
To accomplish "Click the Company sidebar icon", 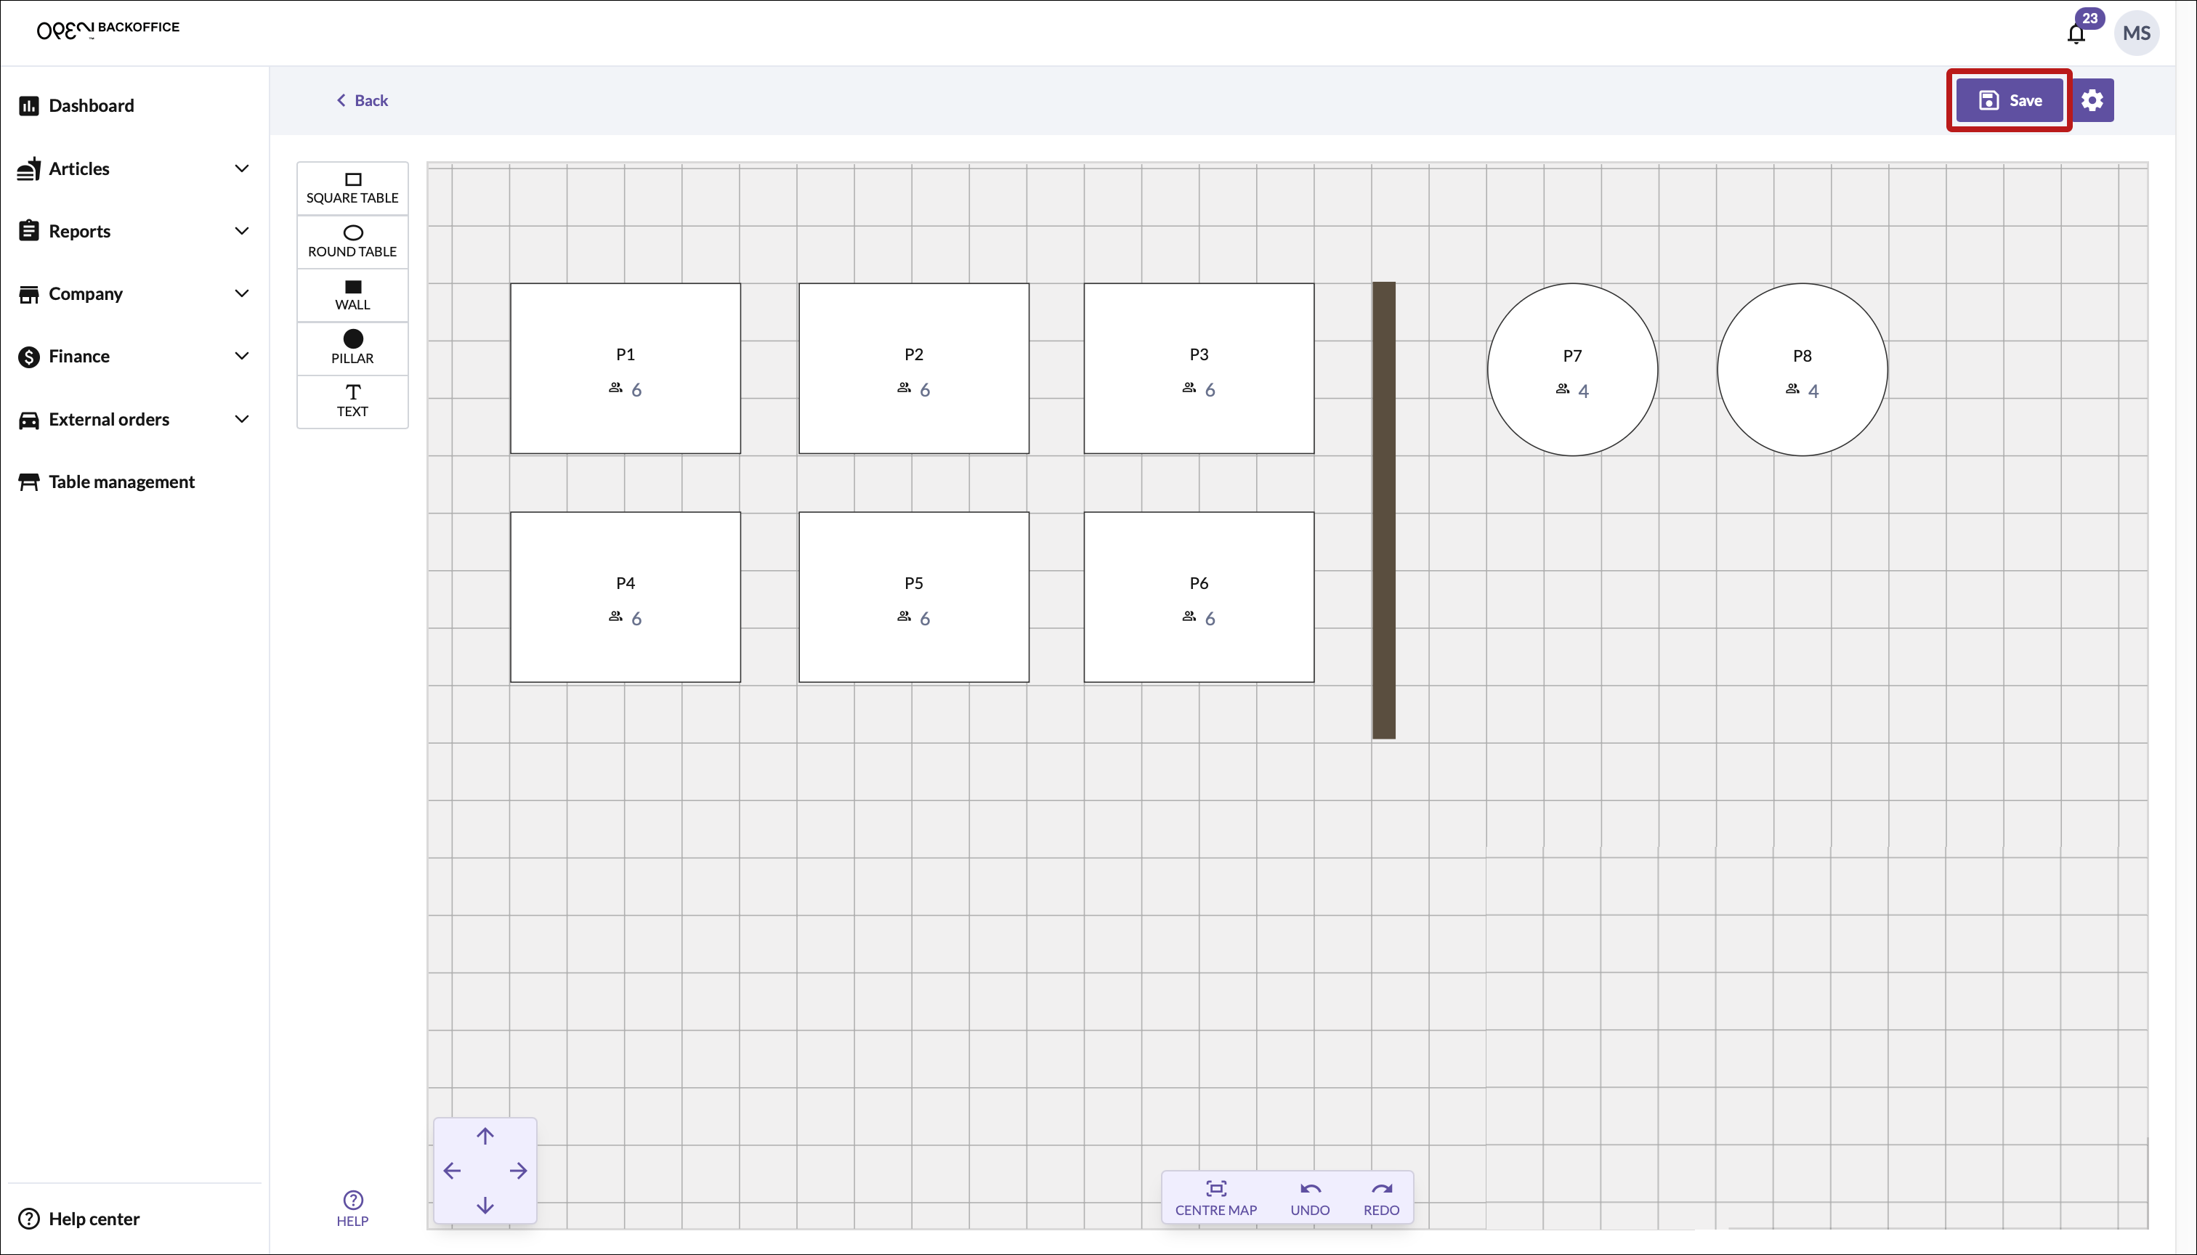I will (x=28, y=294).
